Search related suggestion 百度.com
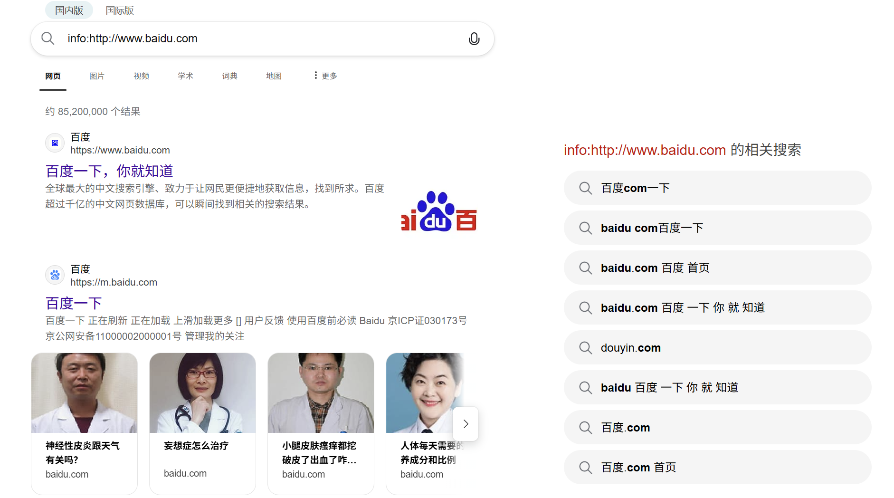This screenshot has width=894, height=498. pyautogui.click(x=717, y=428)
